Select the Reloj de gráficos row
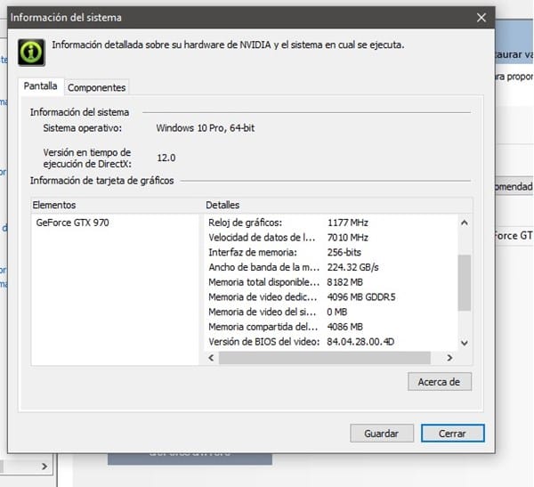 (331, 223)
